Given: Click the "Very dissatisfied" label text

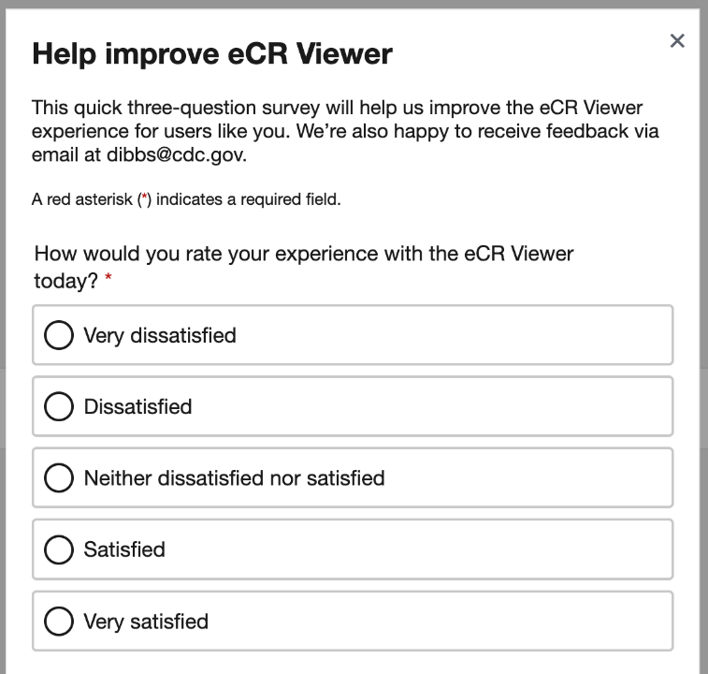Looking at the screenshot, I should (x=160, y=335).
